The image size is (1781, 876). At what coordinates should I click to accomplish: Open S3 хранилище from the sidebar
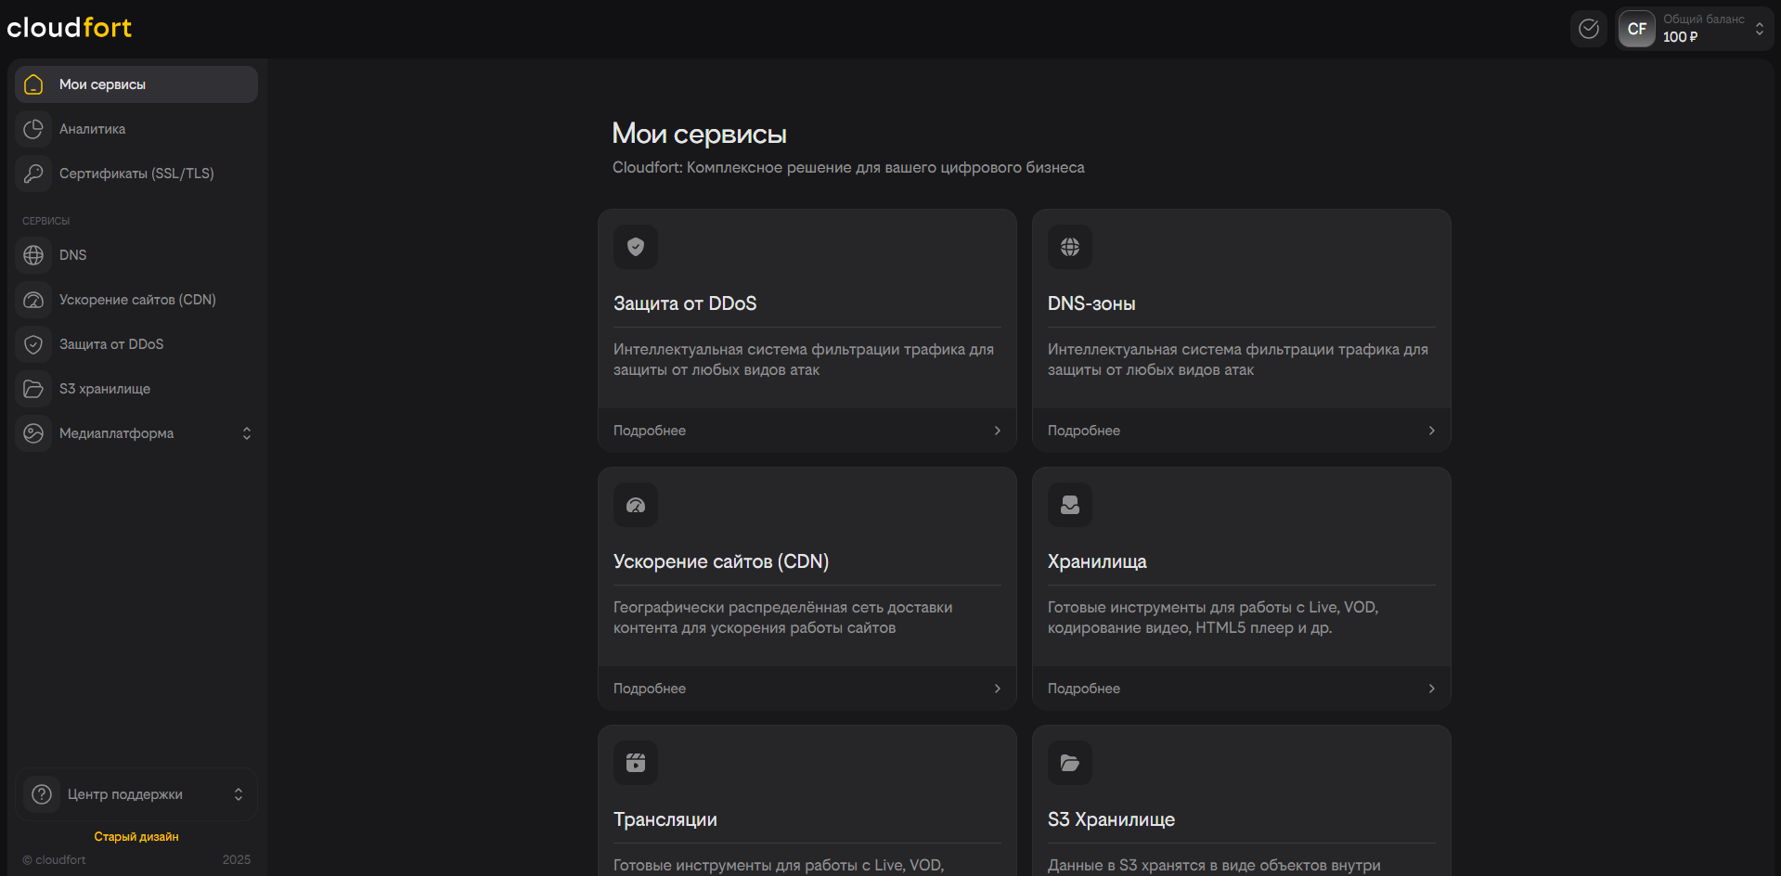(x=104, y=389)
